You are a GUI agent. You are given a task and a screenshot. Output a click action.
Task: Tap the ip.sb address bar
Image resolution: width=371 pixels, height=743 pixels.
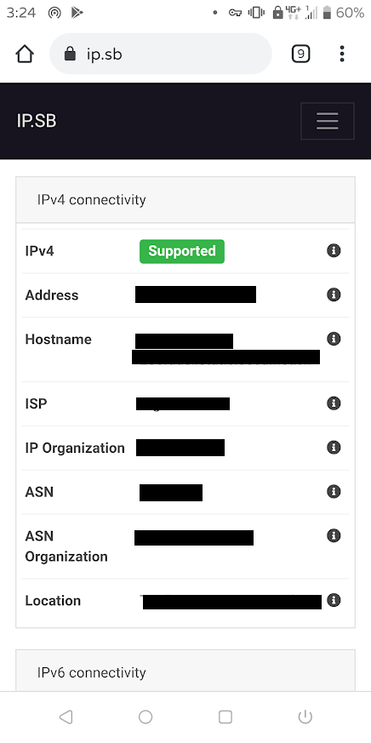point(161,54)
